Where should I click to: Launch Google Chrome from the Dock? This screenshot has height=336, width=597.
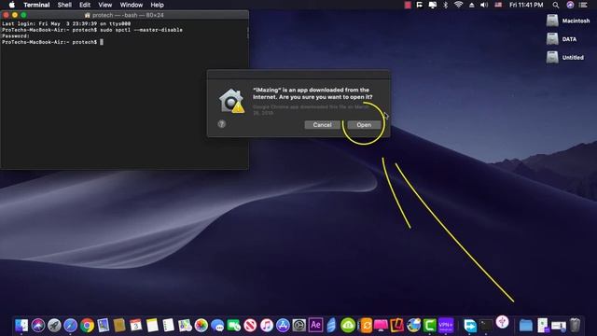(87, 326)
